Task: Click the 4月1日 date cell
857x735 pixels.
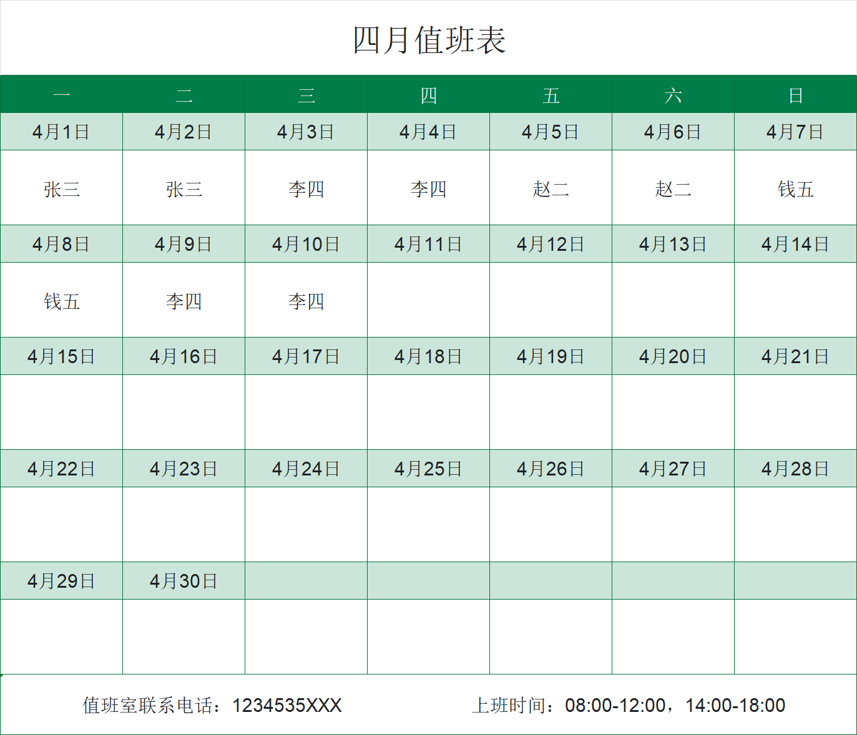Action: click(61, 132)
